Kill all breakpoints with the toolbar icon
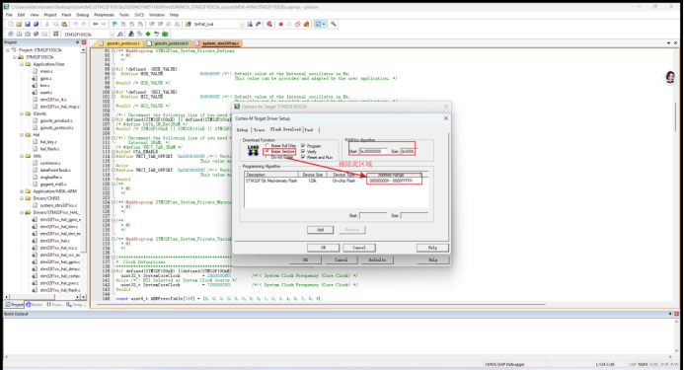The height and width of the screenshot is (370, 684). [x=306, y=24]
